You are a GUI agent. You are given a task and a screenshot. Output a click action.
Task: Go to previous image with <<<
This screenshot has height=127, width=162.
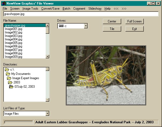click(x=116, y=9)
